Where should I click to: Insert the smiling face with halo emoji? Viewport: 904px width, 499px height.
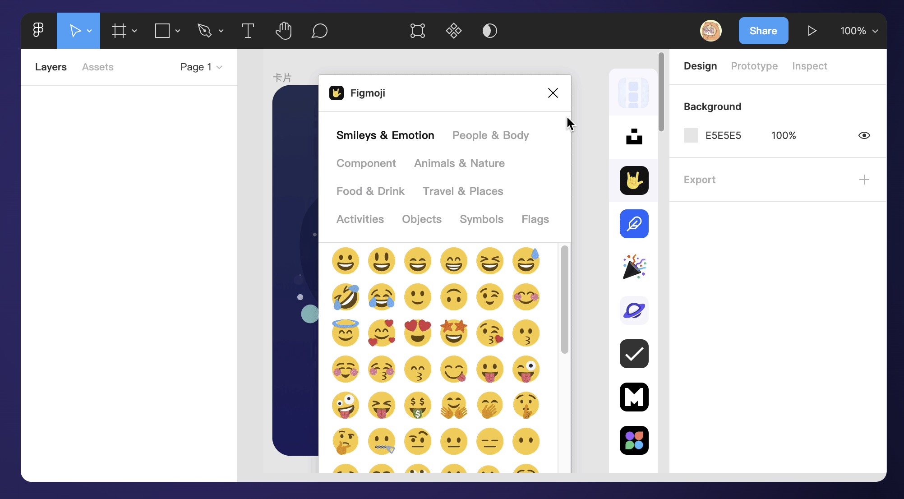click(346, 333)
